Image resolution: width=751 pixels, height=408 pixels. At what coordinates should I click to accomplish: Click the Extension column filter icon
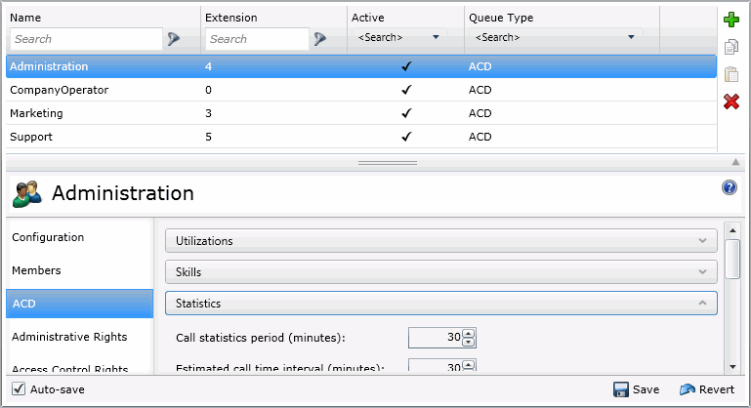coord(321,39)
